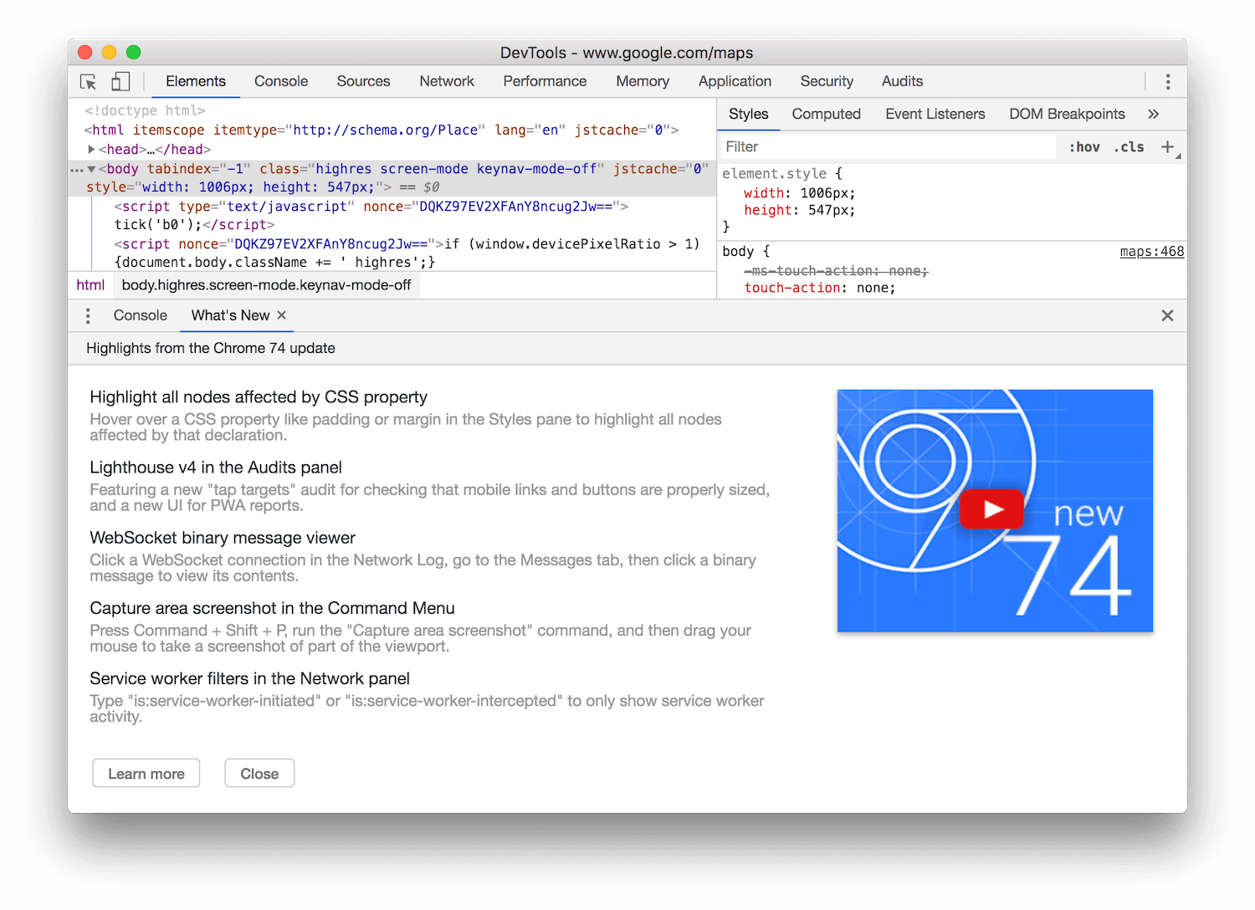
Task: Click the Learn more button
Action: pyautogui.click(x=146, y=773)
